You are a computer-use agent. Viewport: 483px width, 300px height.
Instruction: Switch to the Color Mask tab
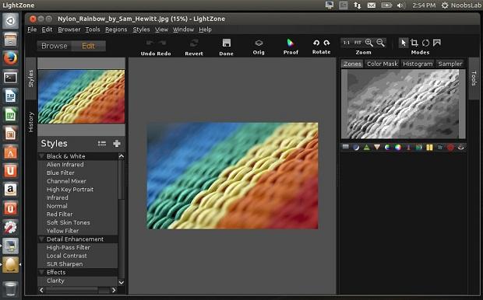point(382,64)
